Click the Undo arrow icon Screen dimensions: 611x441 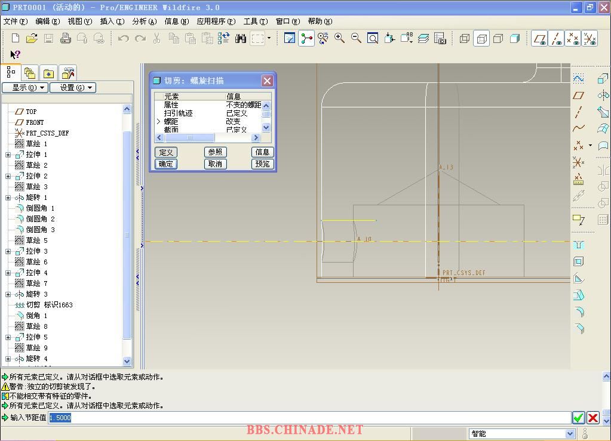[124, 38]
